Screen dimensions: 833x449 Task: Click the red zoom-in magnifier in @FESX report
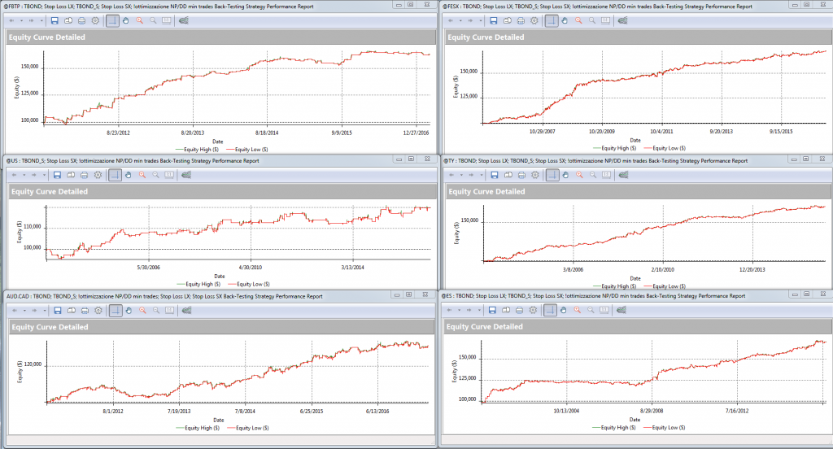click(578, 20)
